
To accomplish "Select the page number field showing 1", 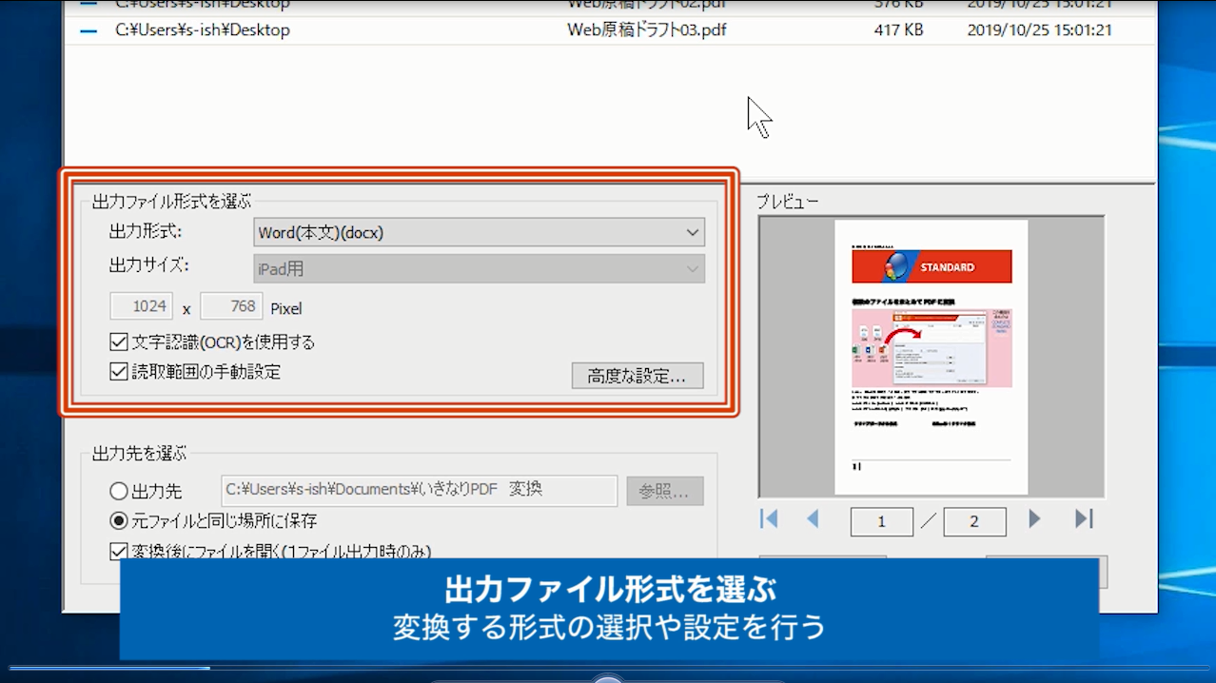I will click(x=881, y=521).
